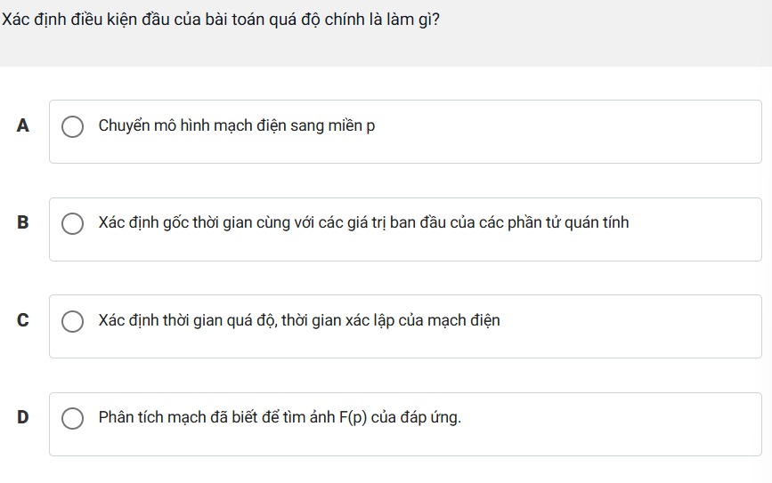Choose answer text 'Xác định thời gian quá độ'

[299, 321]
